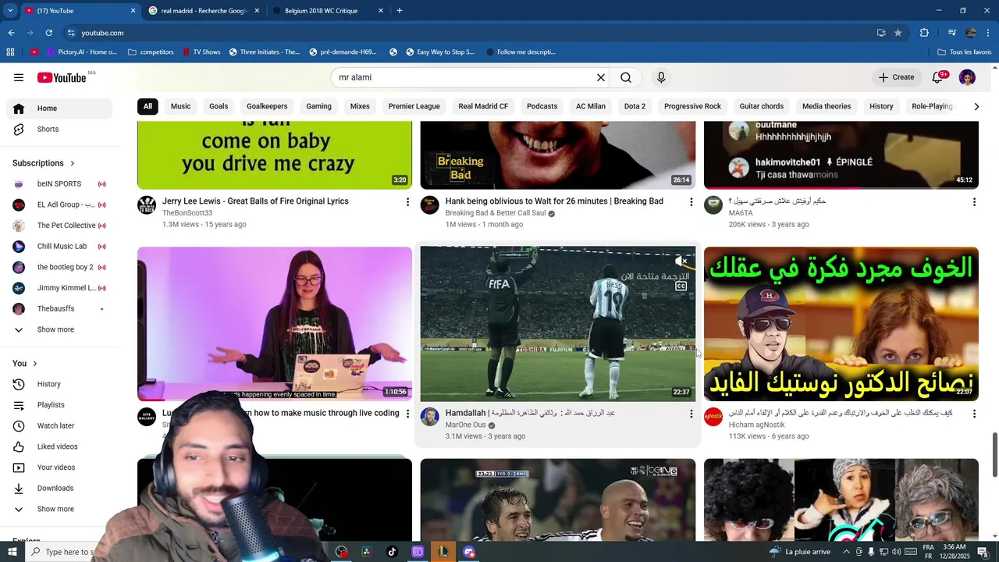Image resolution: width=999 pixels, height=562 pixels.
Task: Start voice search with the microphone
Action: coord(661,77)
